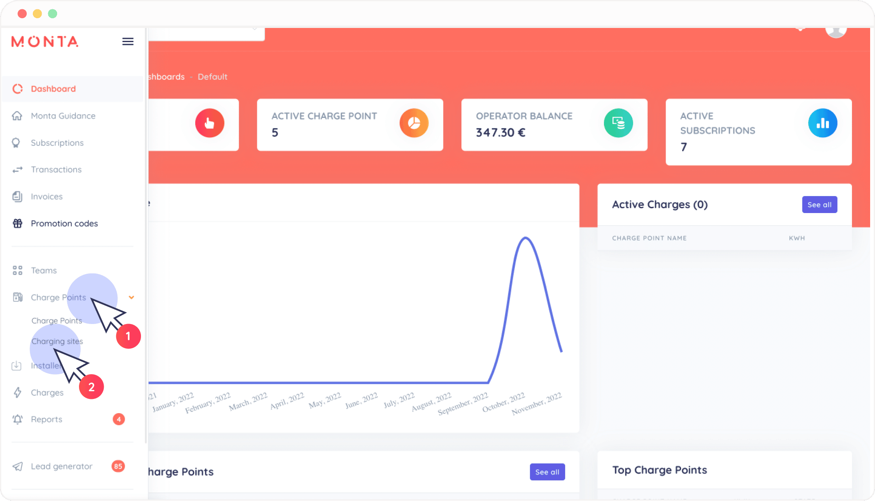
Task: Open Subscriptions in the sidebar
Action: point(57,143)
